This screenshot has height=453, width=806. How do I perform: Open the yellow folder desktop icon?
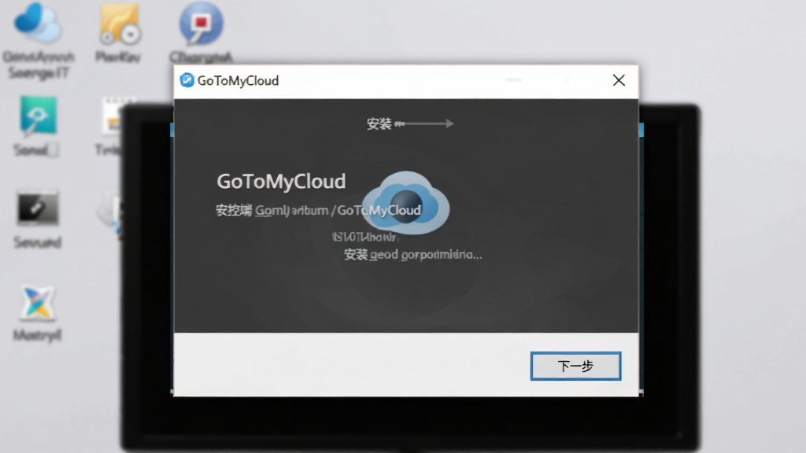(119, 24)
